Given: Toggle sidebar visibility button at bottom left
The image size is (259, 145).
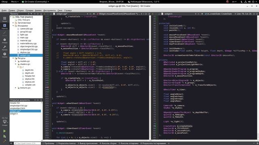Looking at the screenshot, I should coord(11,143).
